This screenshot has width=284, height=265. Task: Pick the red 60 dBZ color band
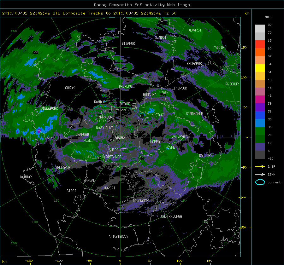260,44
